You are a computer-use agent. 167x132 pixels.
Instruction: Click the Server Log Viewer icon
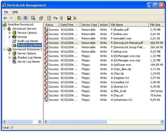tap(14, 62)
